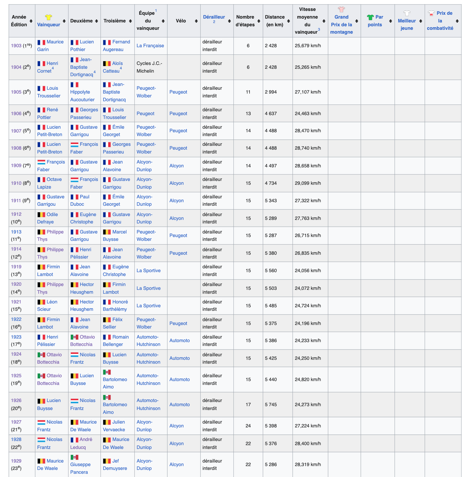
Task: Sort the Vélo column
Action: [x=196, y=21]
